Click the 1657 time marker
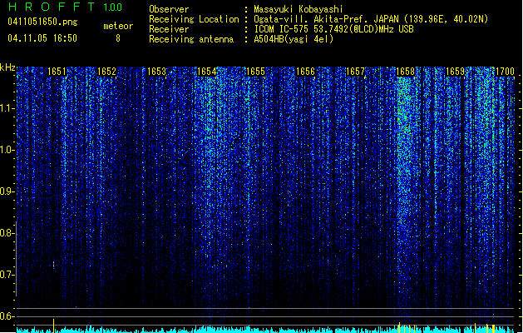 [355, 72]
